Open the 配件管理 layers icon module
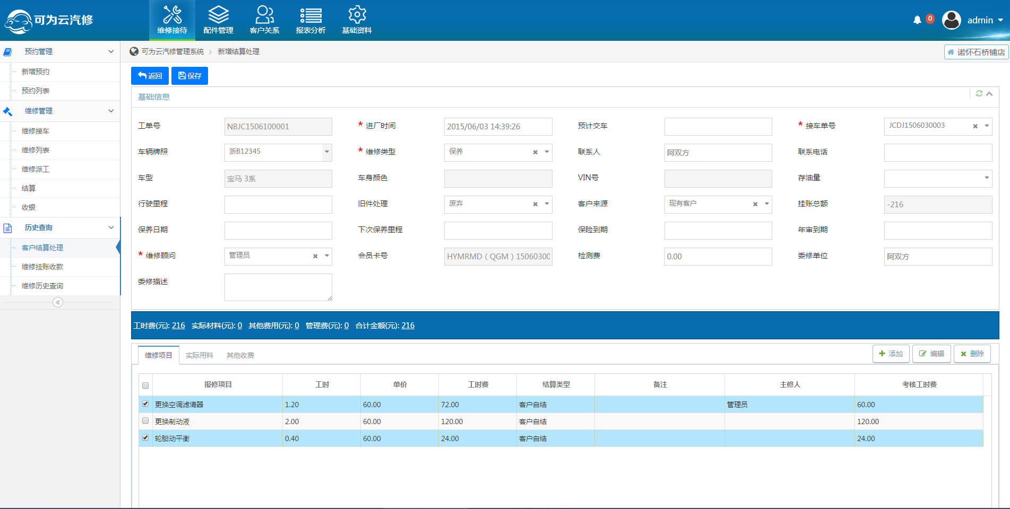Viewport: 1010px width, 509px height. point(218,20)
